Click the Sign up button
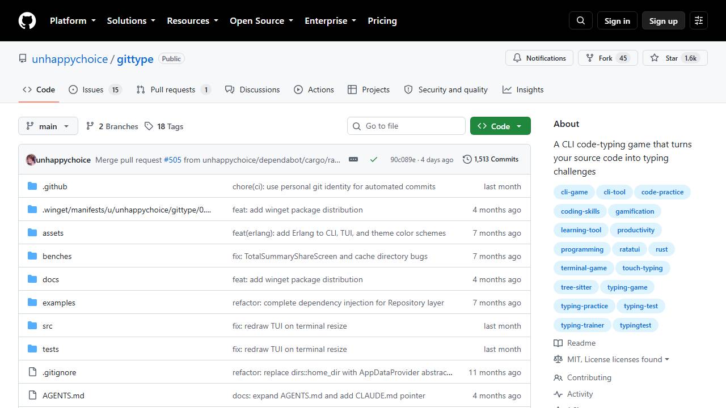This screenshot has width=726, height=408. (664, 20)
